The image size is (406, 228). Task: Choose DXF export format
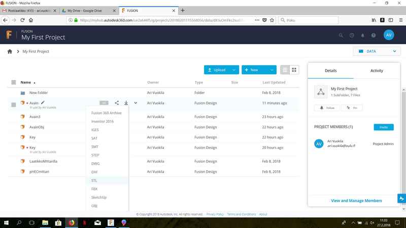tap(94, 172)
